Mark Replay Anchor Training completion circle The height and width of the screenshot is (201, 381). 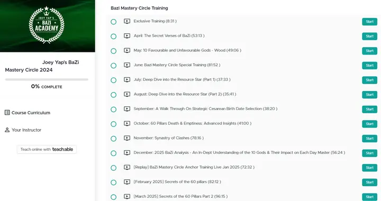[113, 168]
